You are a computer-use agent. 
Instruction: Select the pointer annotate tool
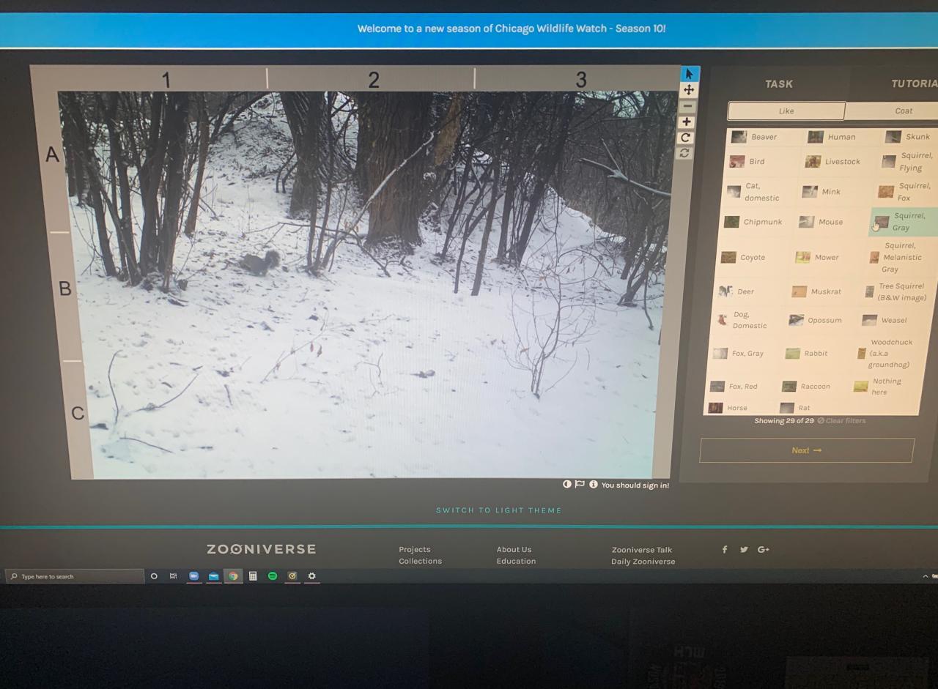(x=690, y=74)
